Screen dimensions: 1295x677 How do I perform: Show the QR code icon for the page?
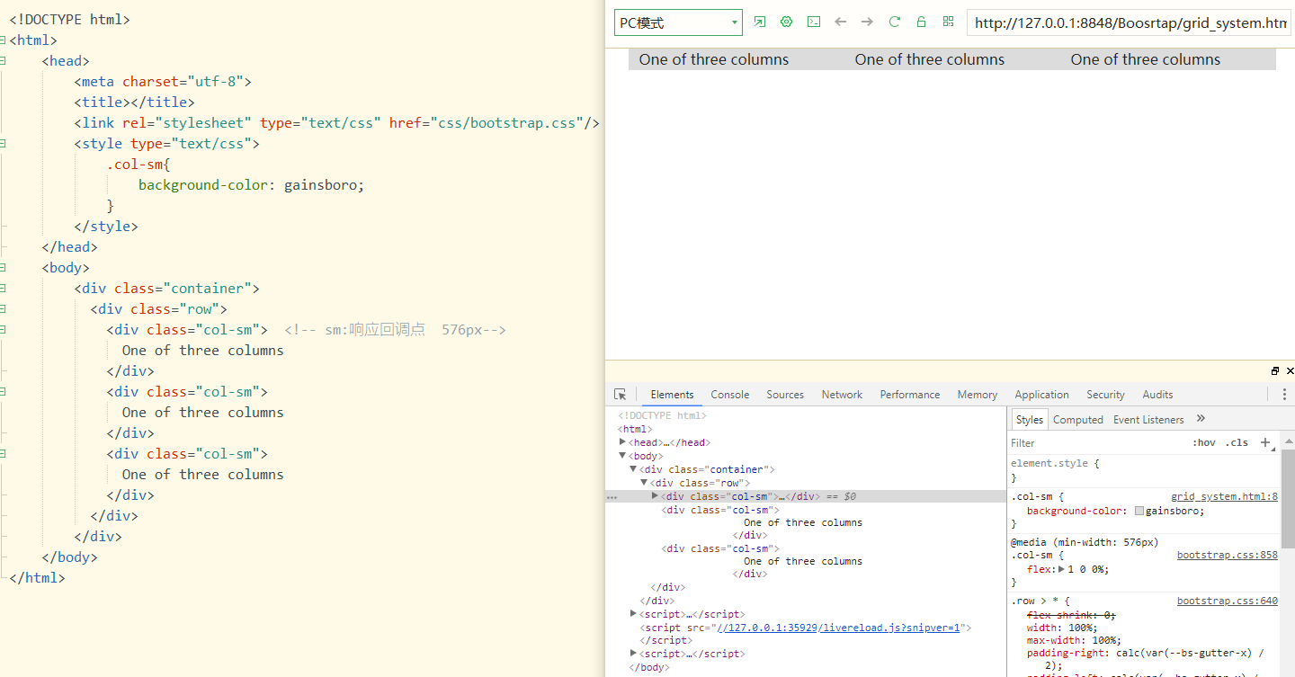tap(948, 22)
